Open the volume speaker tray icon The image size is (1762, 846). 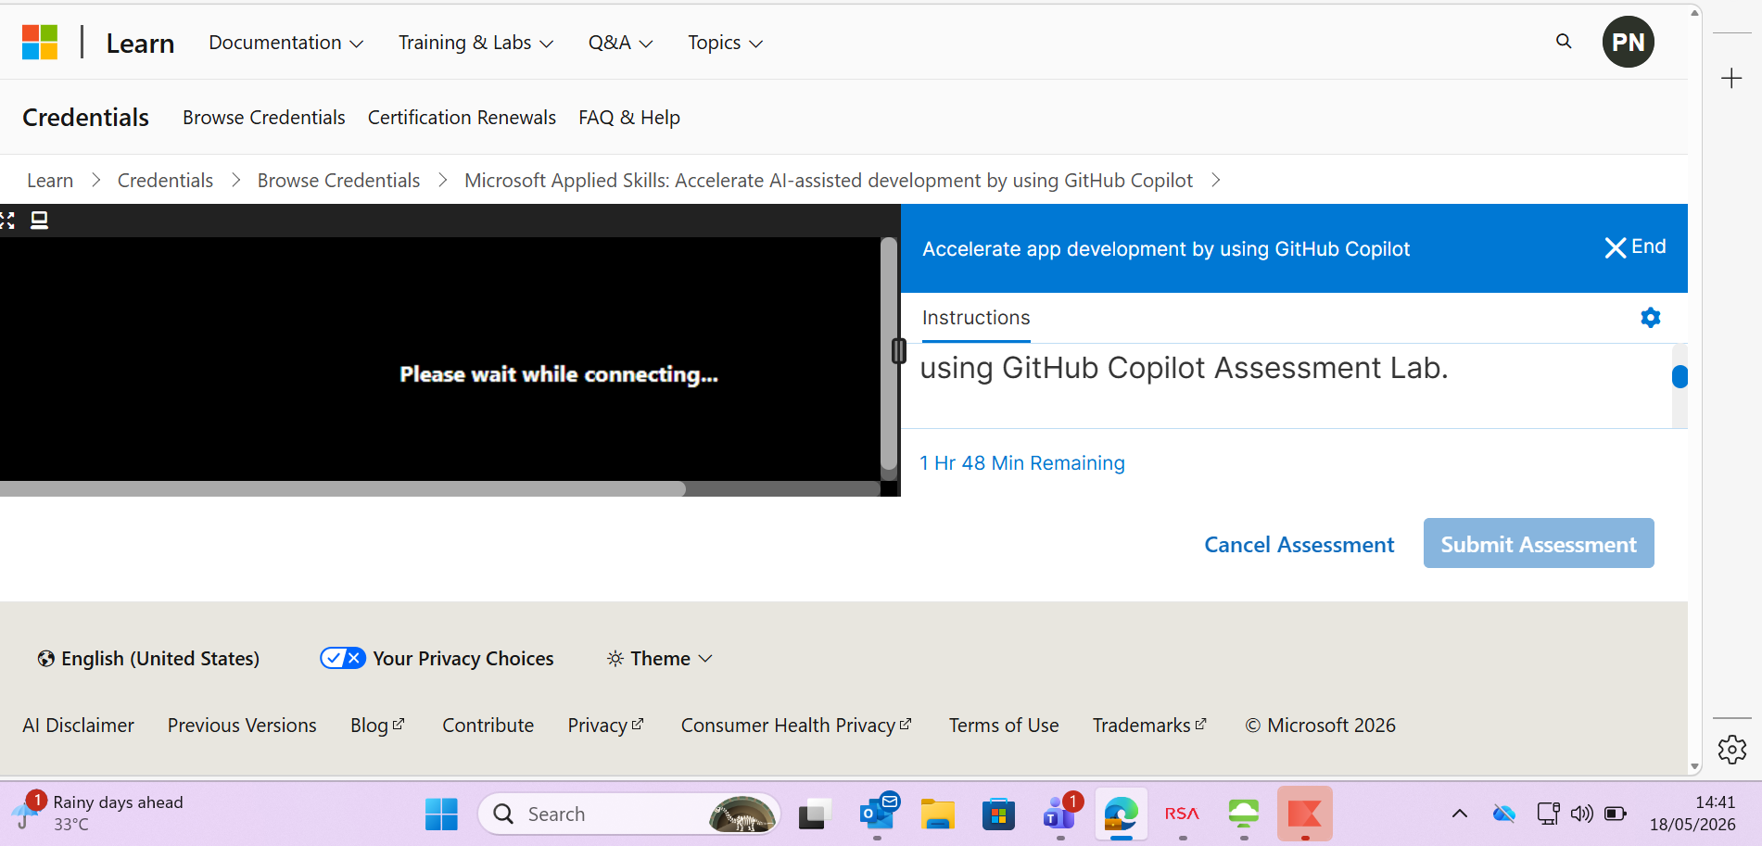[x=1581, y=814]
